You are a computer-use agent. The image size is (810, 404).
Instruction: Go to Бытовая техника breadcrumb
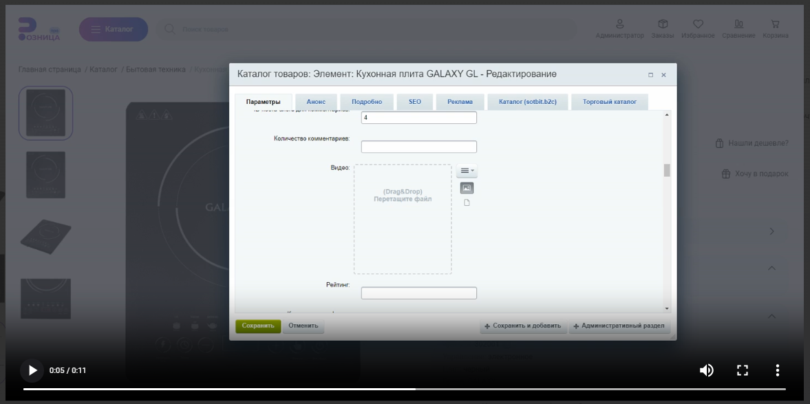point(156,70)
